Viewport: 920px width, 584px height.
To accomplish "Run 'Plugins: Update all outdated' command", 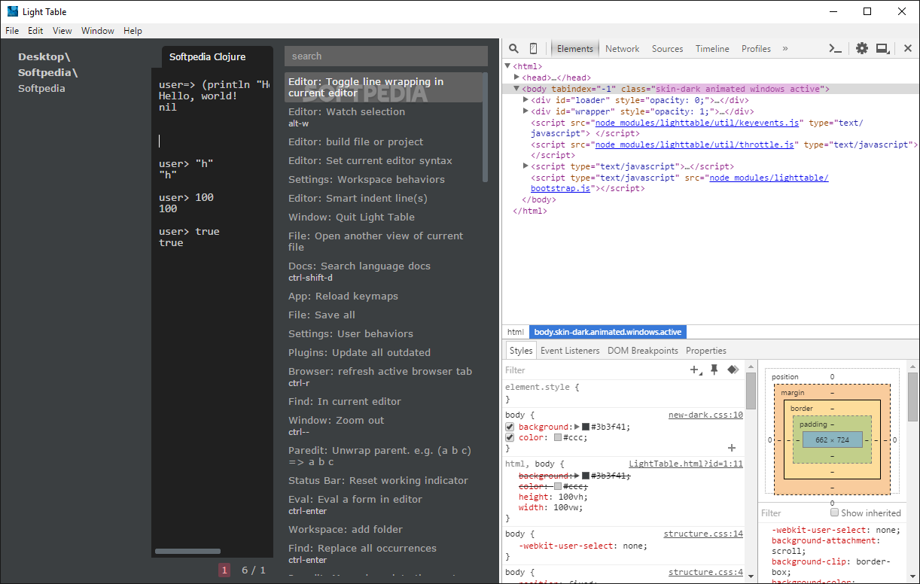I will point(385,352).
